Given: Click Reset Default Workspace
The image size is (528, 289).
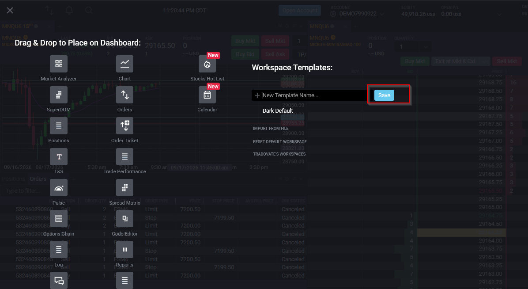Looking at the screenshot, I should (280, 142).
